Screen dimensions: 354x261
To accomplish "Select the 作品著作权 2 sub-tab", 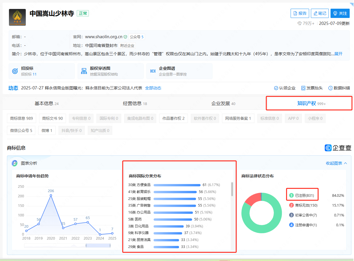I will [173, 118].
